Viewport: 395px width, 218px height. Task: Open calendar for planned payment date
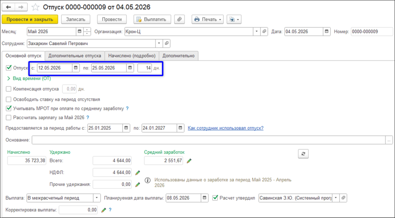204,198
